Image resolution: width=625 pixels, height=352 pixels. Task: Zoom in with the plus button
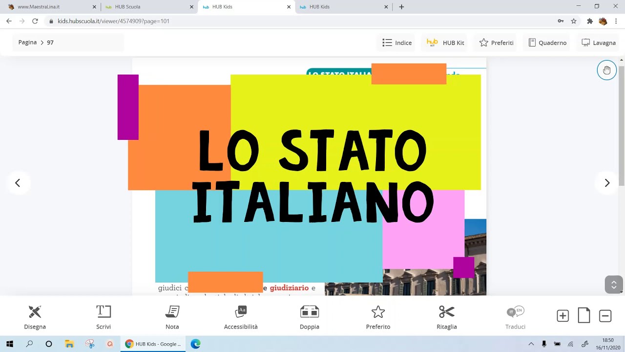click(x=562, y=316)
